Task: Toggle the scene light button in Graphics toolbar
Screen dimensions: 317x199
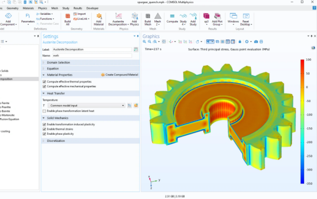Action: (210, 42)
